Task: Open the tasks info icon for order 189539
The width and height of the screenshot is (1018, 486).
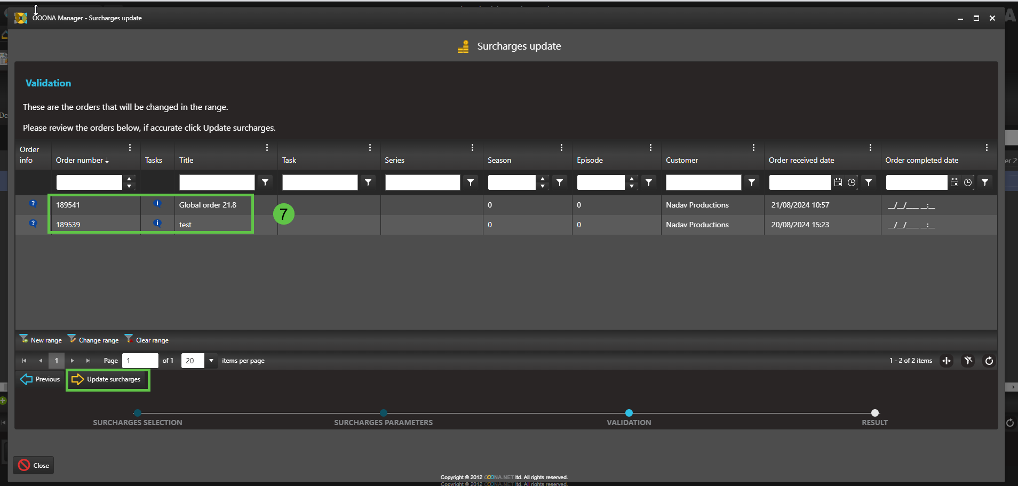Action: click(x=157, y=224)
